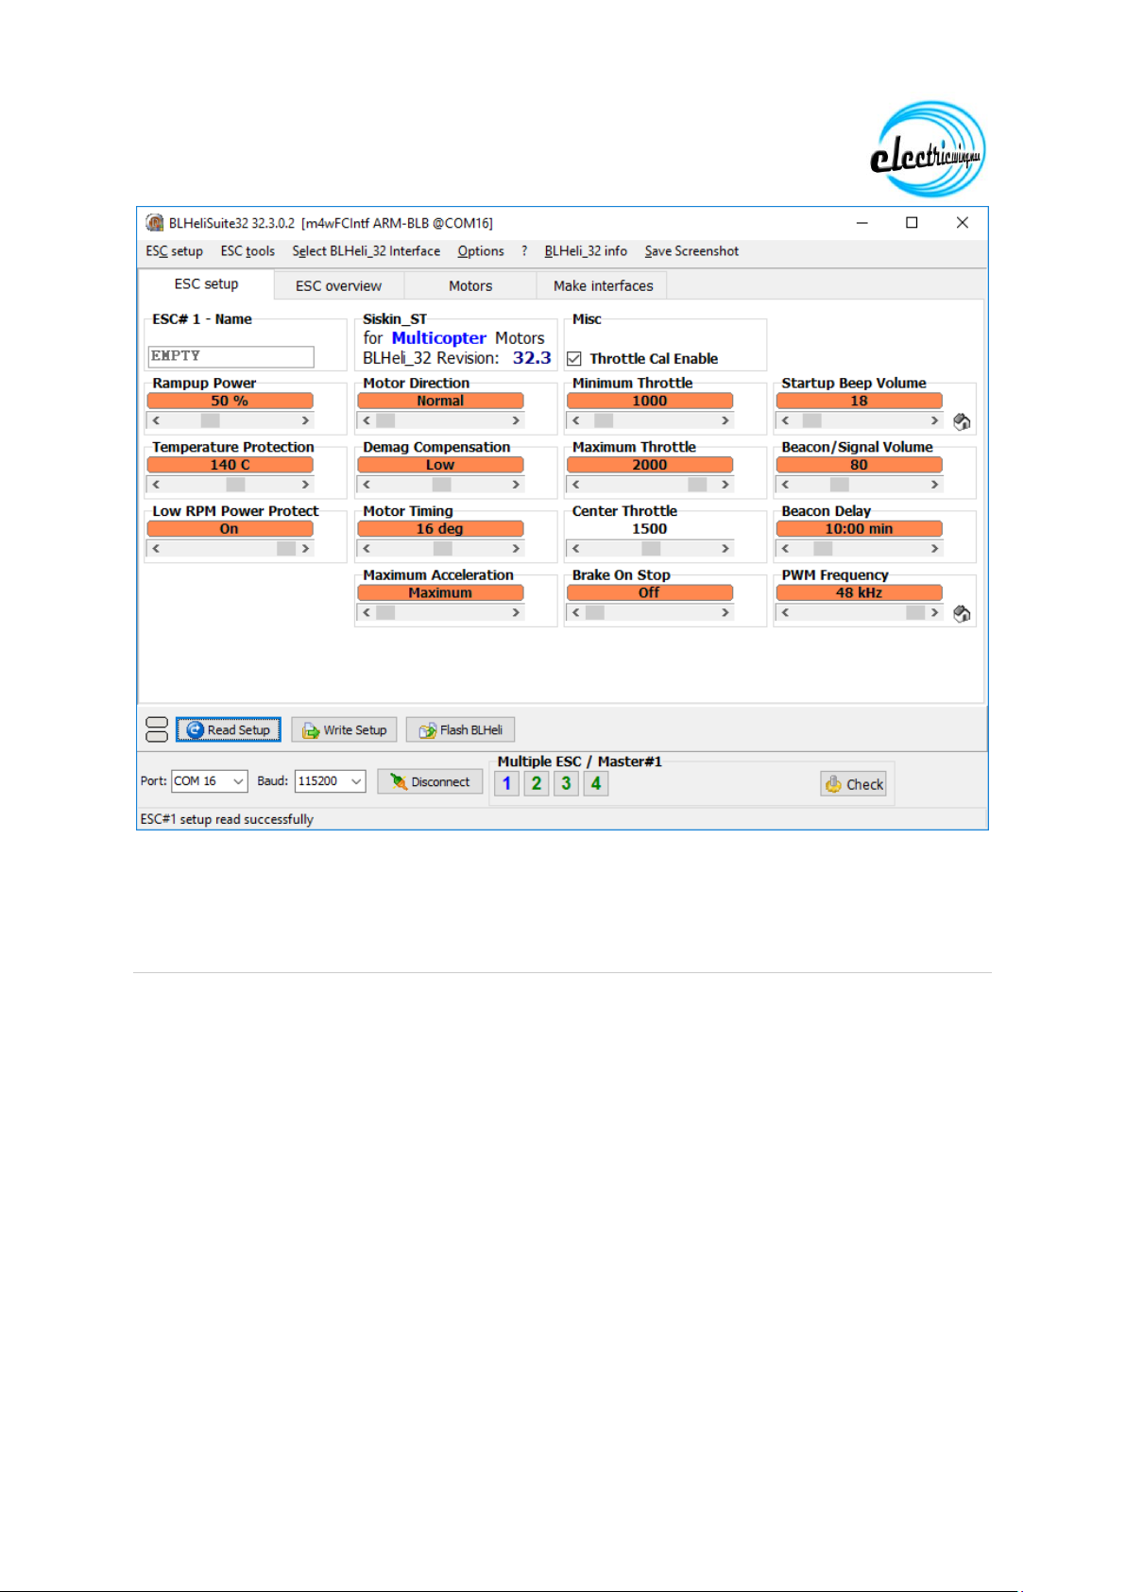Image resolution: width=1126 pixels, height=1592 pixels.
Task: Click right arrow of Motor Direction slider
Action: pyautogui.click(x=516, y=420)
